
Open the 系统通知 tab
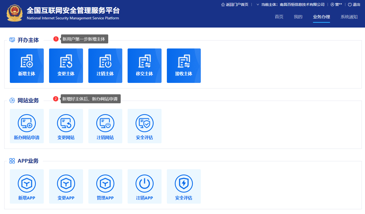point(349,17)
